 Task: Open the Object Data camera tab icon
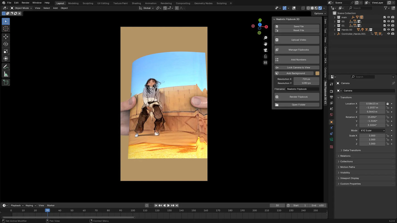point(331,140)
